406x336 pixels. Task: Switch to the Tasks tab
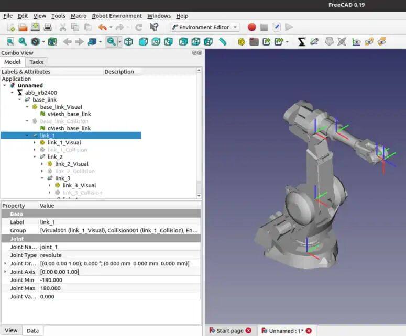pos(37,62)
